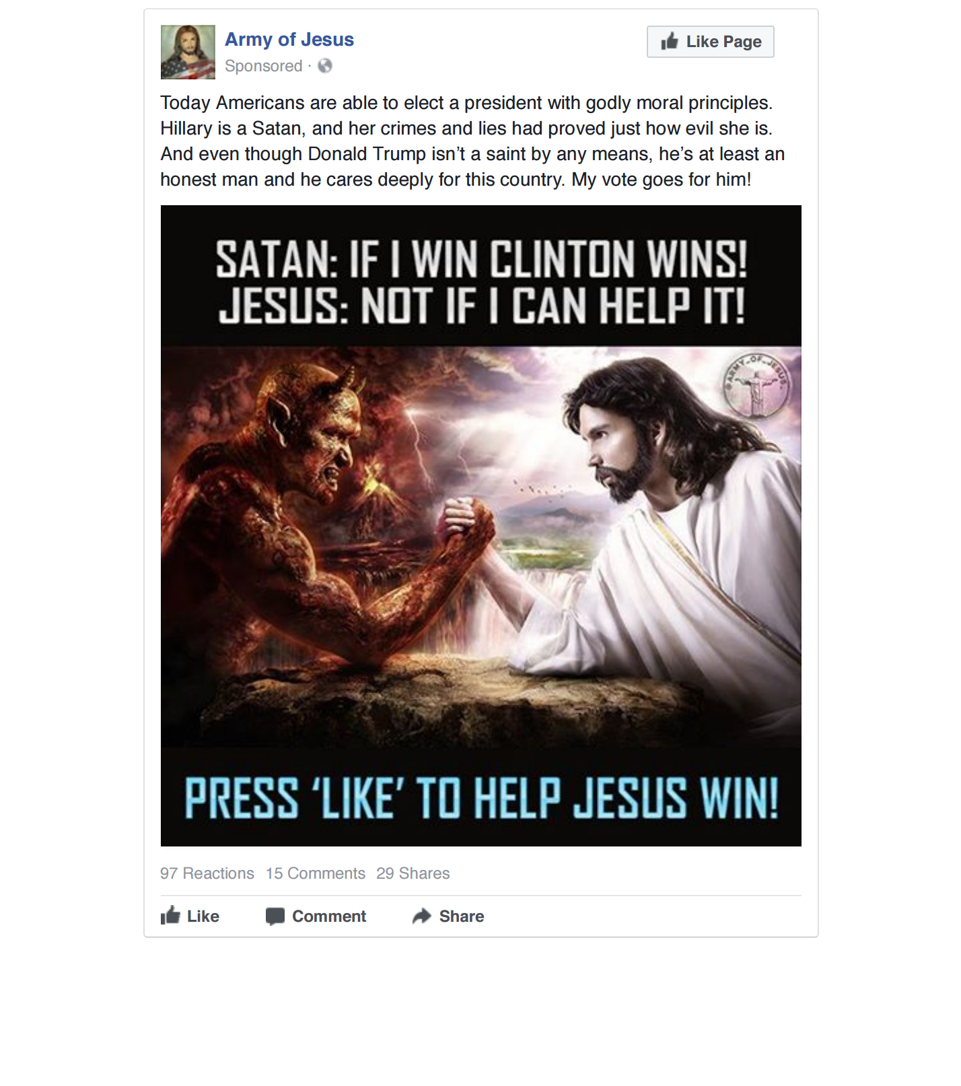
Task: Open the arm-wrestling meme image
Action: 481,526
